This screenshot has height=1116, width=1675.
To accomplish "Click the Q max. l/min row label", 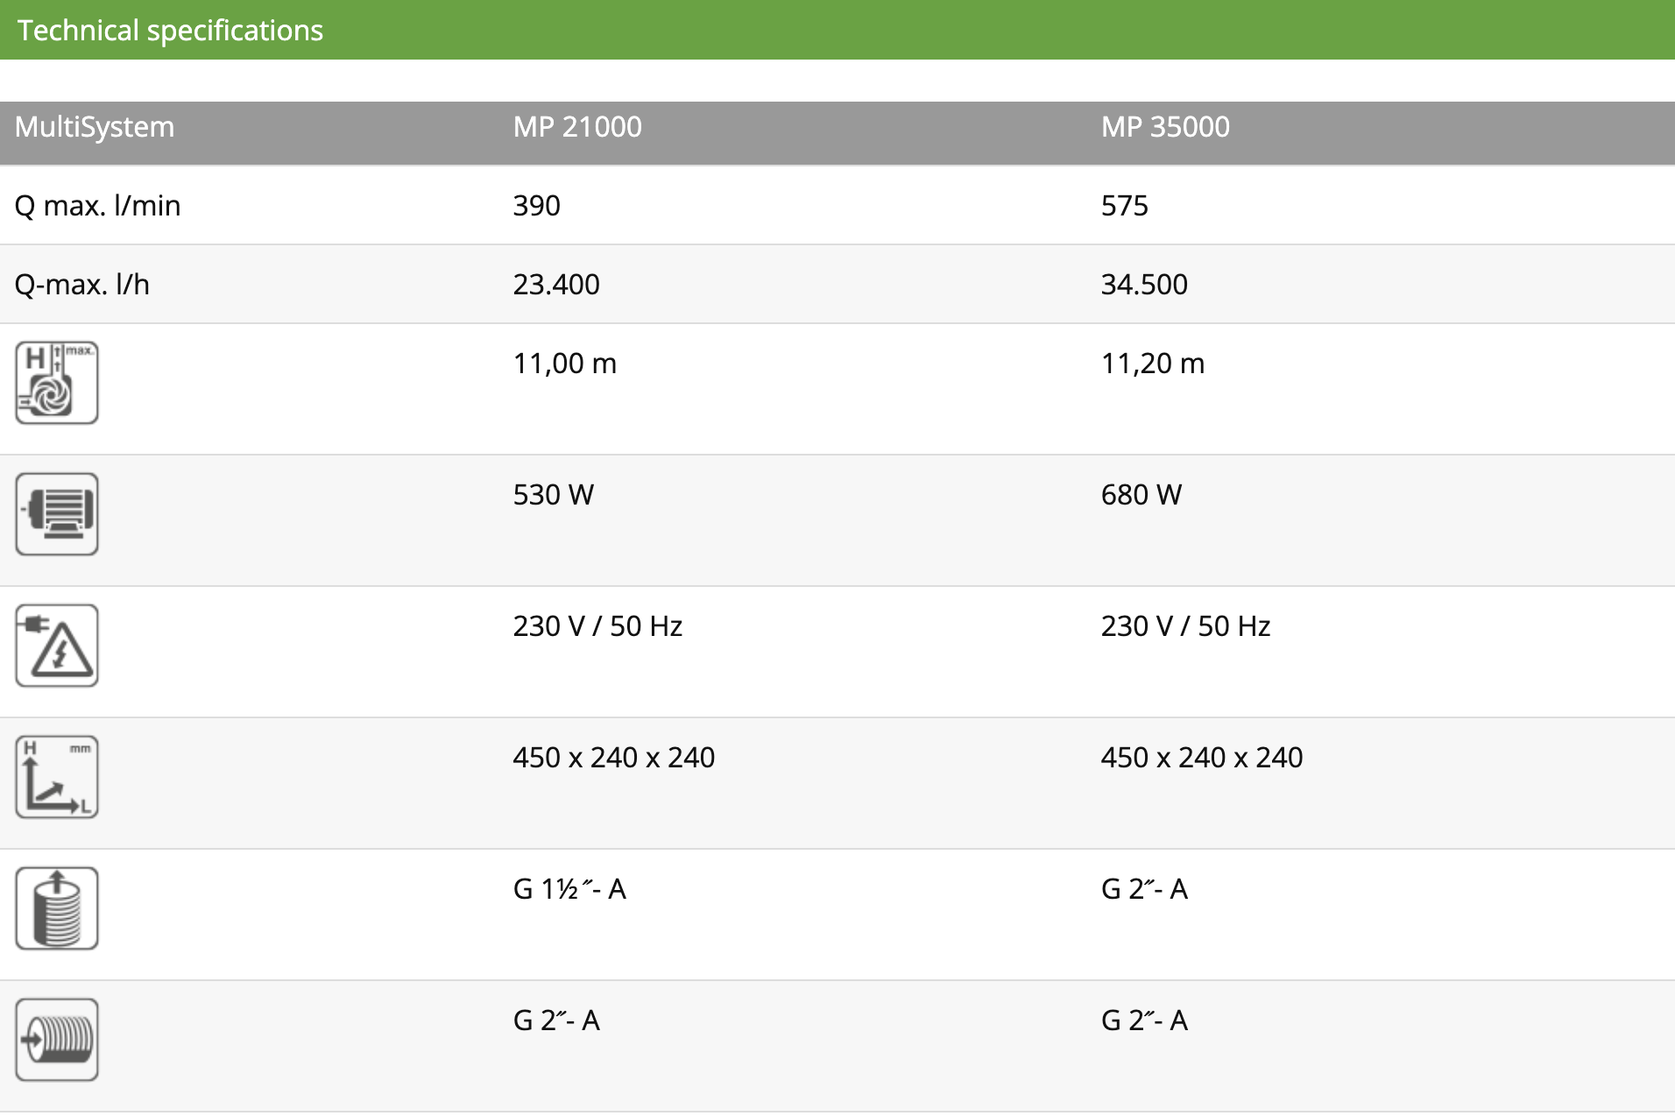I will (98, 206).
